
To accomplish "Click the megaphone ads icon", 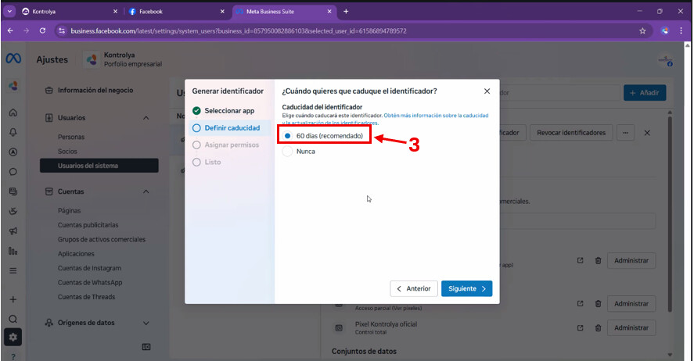I will pyautogui.click(x=13, y=231).
